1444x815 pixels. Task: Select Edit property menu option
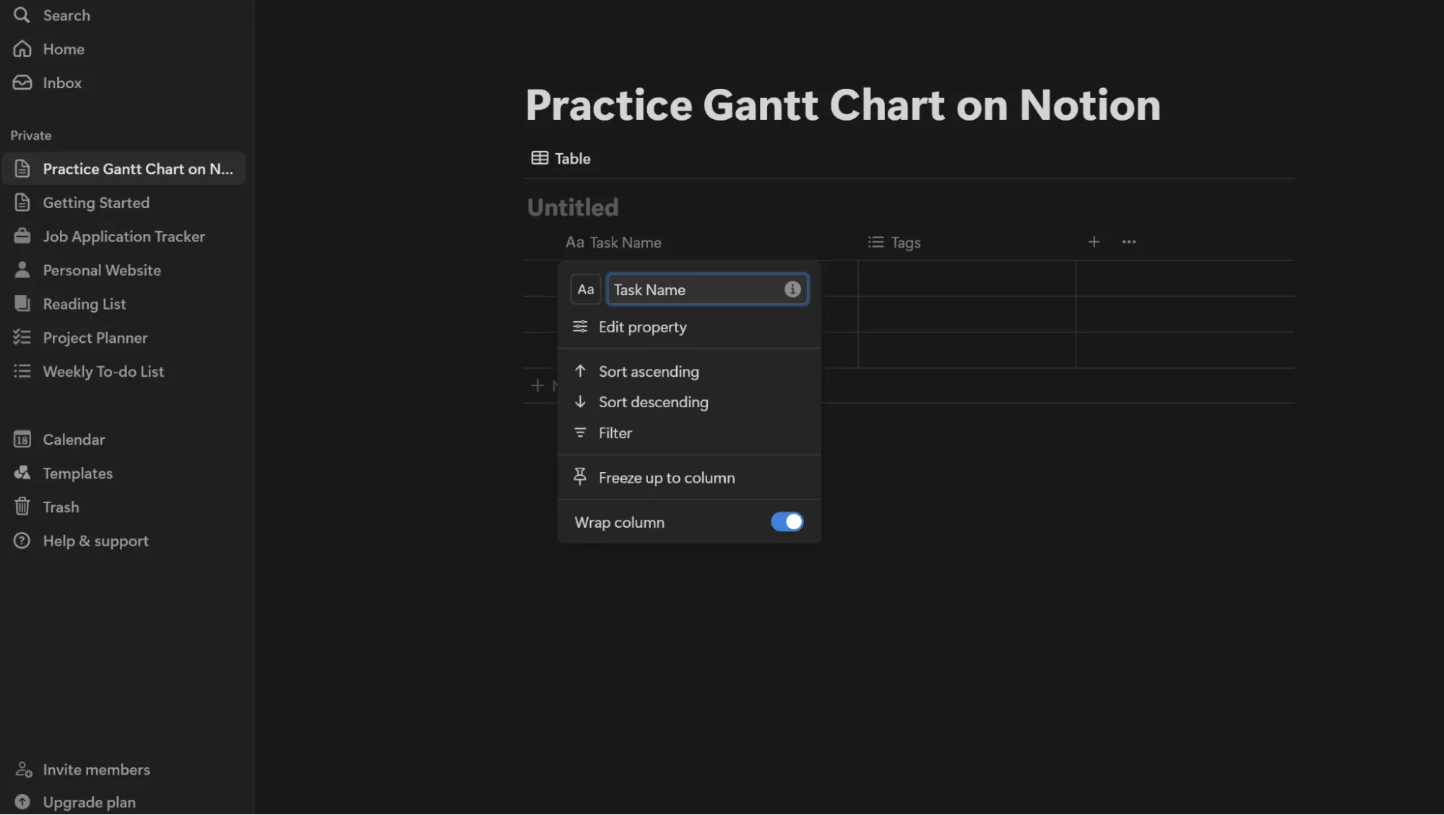point(689,327)
